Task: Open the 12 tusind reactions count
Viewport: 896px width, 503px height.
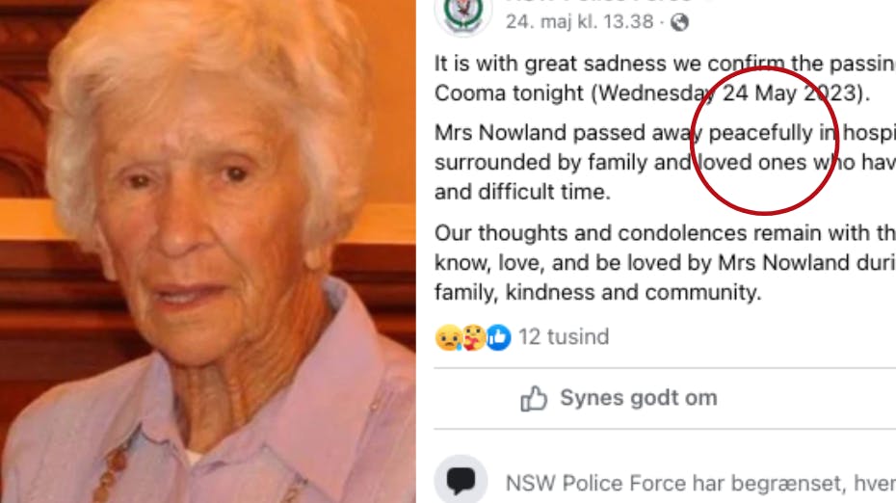Action: 564,336
